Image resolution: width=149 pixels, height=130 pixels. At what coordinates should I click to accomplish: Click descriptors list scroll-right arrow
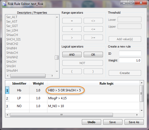52,76
